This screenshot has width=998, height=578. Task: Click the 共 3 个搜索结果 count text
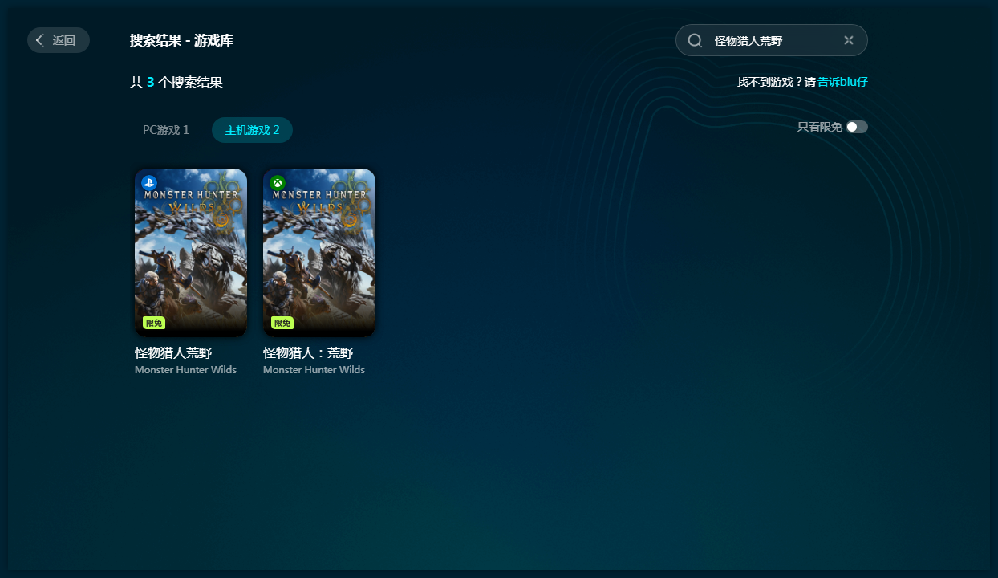(x=176, y=82)
